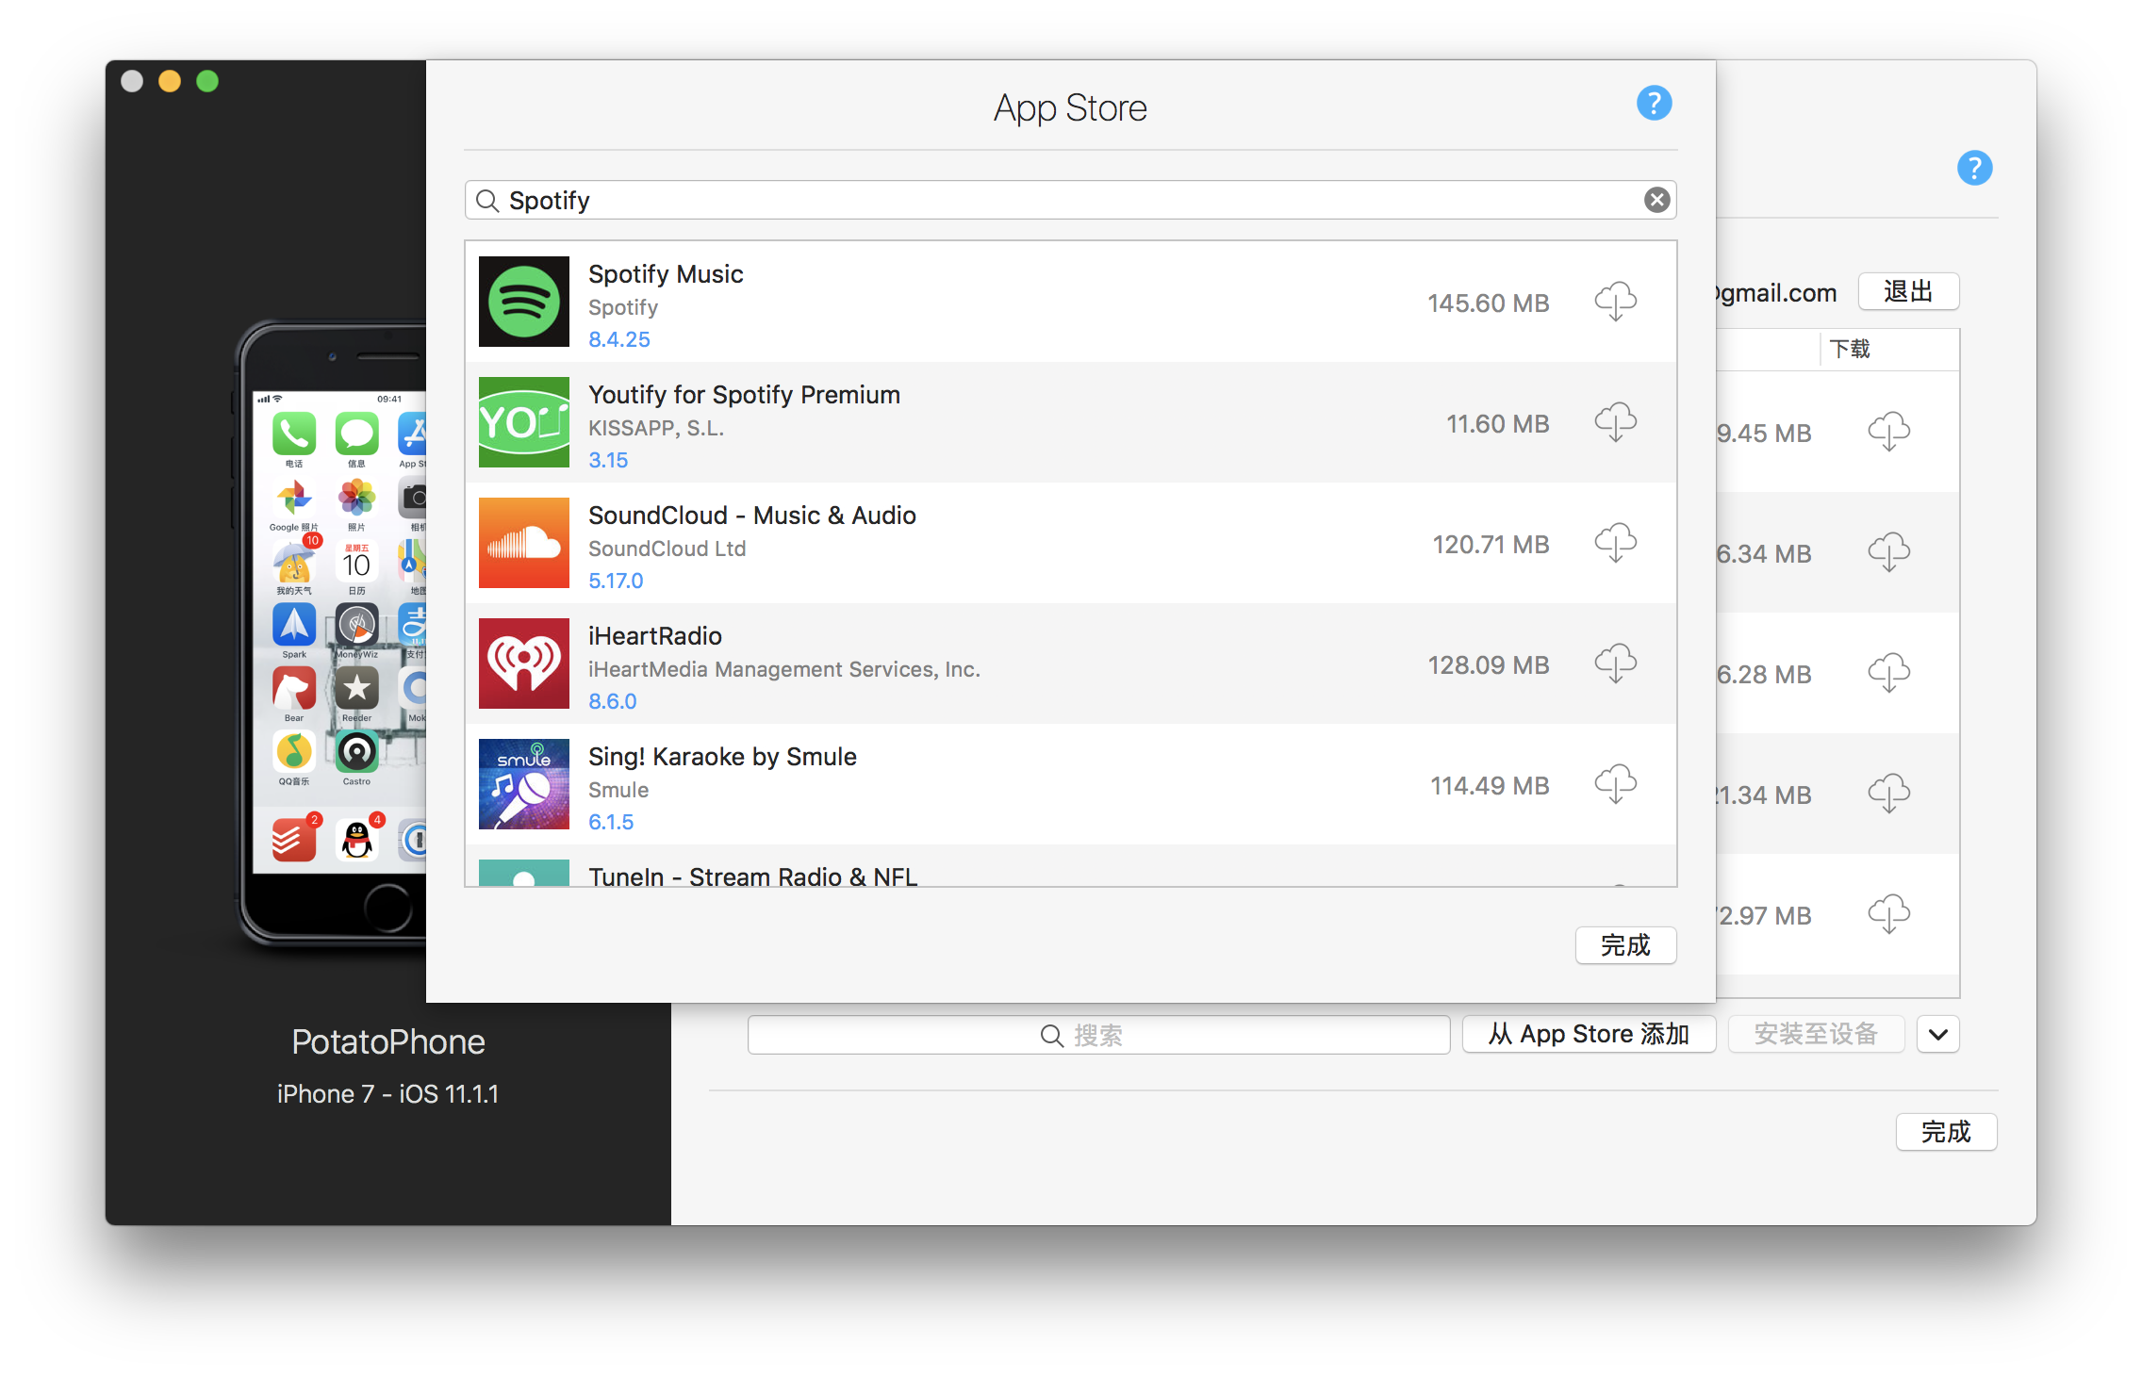Select iHeartRadio version 8.6.0
2142x1376 pixels.
tap(613, 701)
